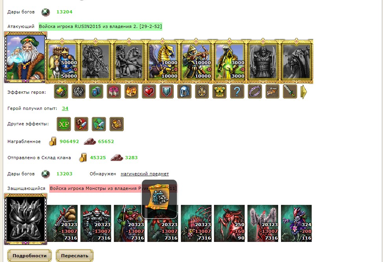The height and width of the screenshot is (262, 383).
Task: Open the Подробности details button
Action: coord(29,255)
